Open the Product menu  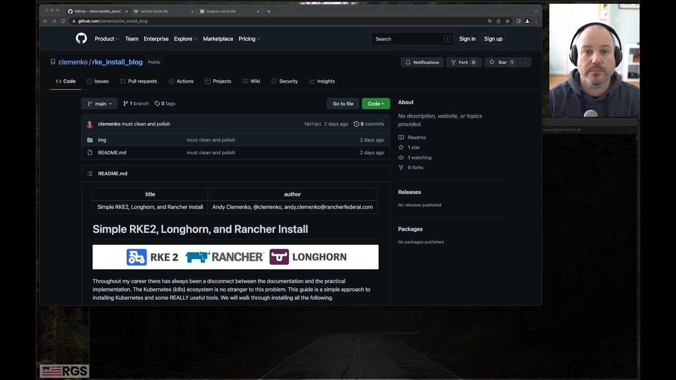coord(107,39)
